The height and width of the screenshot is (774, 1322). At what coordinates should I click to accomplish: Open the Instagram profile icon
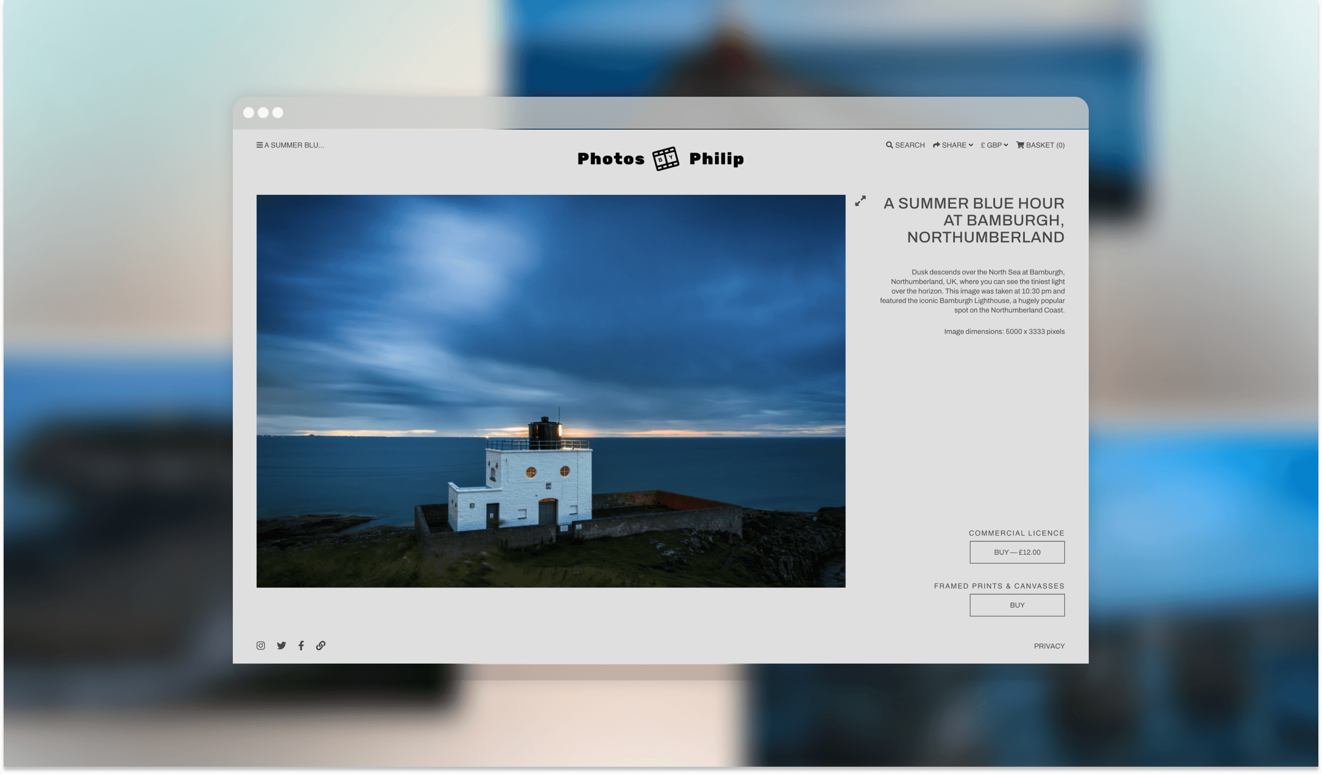click(260, 645)
